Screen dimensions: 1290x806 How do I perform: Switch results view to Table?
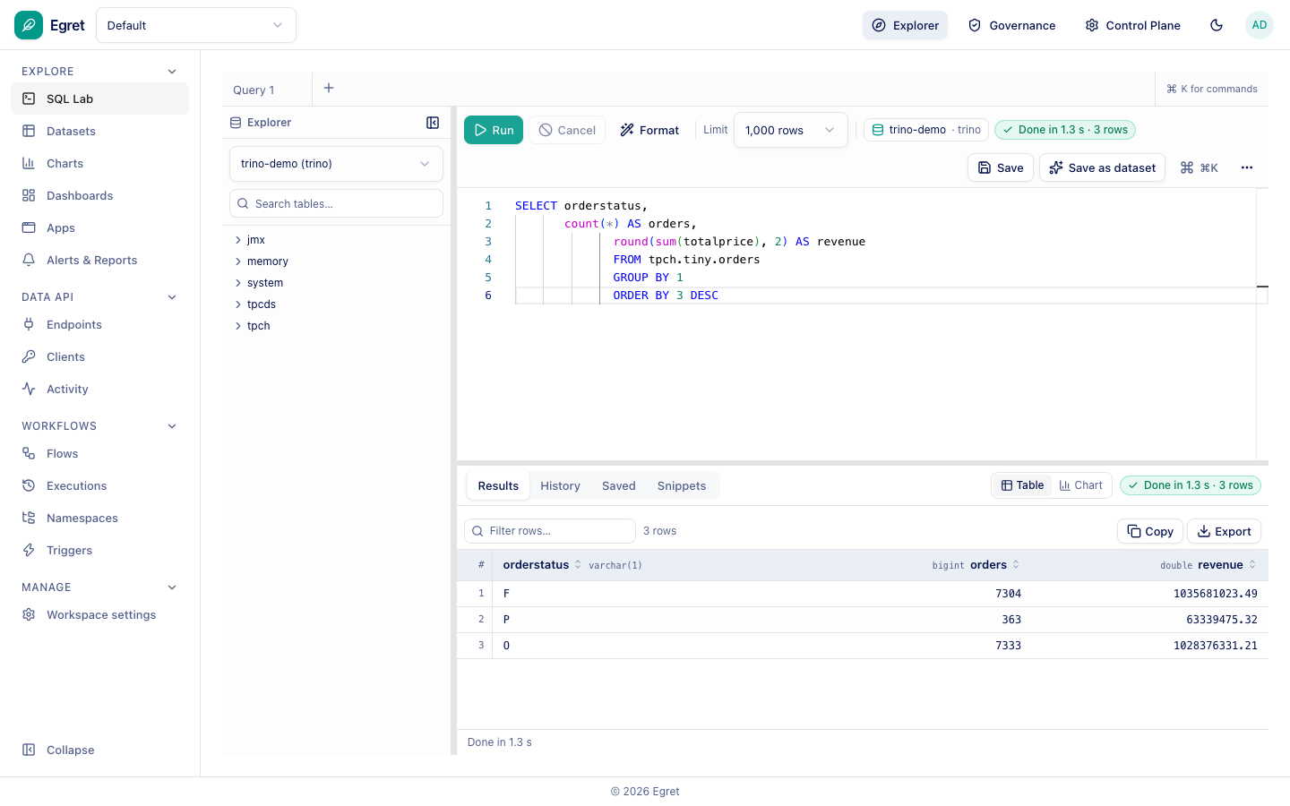(x=1022, y=485)
